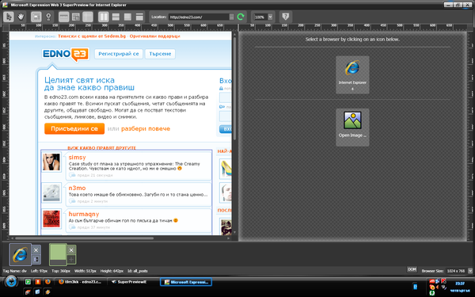Click n3mo's avatar thumbnail

[51, 192]
